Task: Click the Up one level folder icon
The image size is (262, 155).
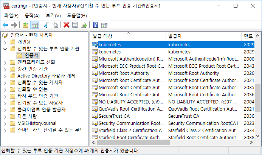Action: click(x=26, y=25)
